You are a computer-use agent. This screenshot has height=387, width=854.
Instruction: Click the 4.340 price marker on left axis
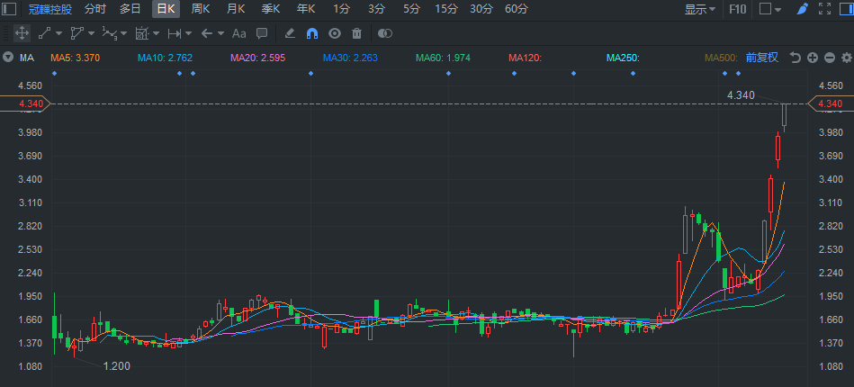pos(25,104)
